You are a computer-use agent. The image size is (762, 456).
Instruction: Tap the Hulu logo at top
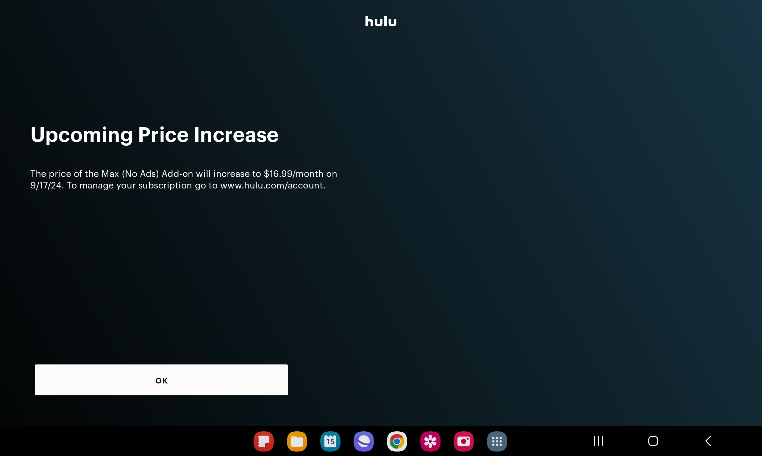tap(381, 21)
